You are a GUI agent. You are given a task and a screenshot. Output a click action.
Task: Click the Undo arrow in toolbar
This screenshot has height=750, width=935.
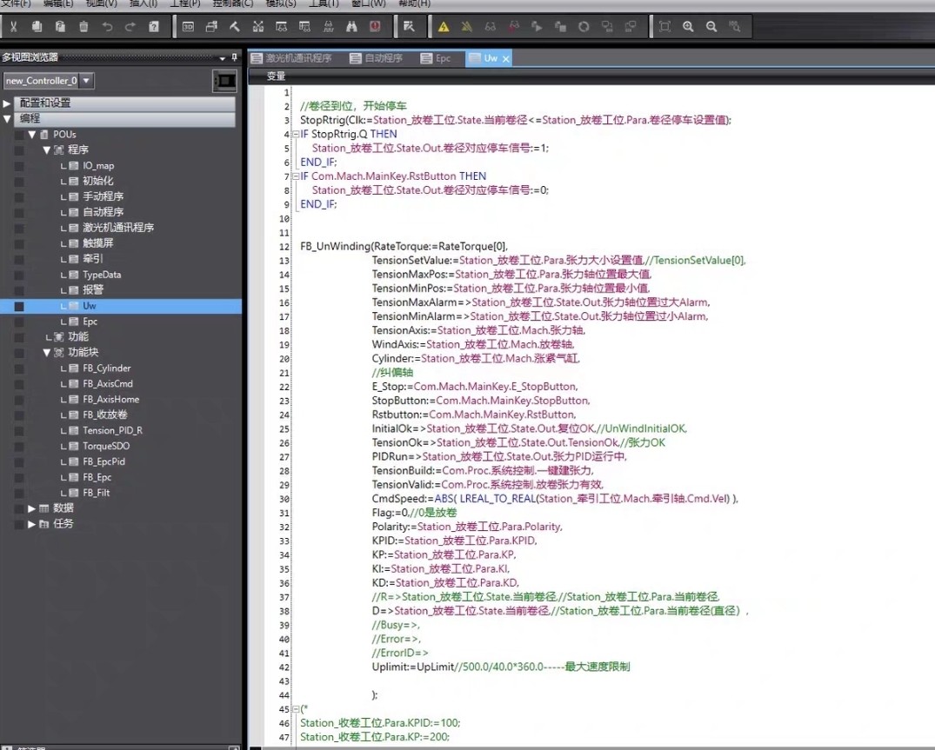pyautogui.click(x=107, y=27)
